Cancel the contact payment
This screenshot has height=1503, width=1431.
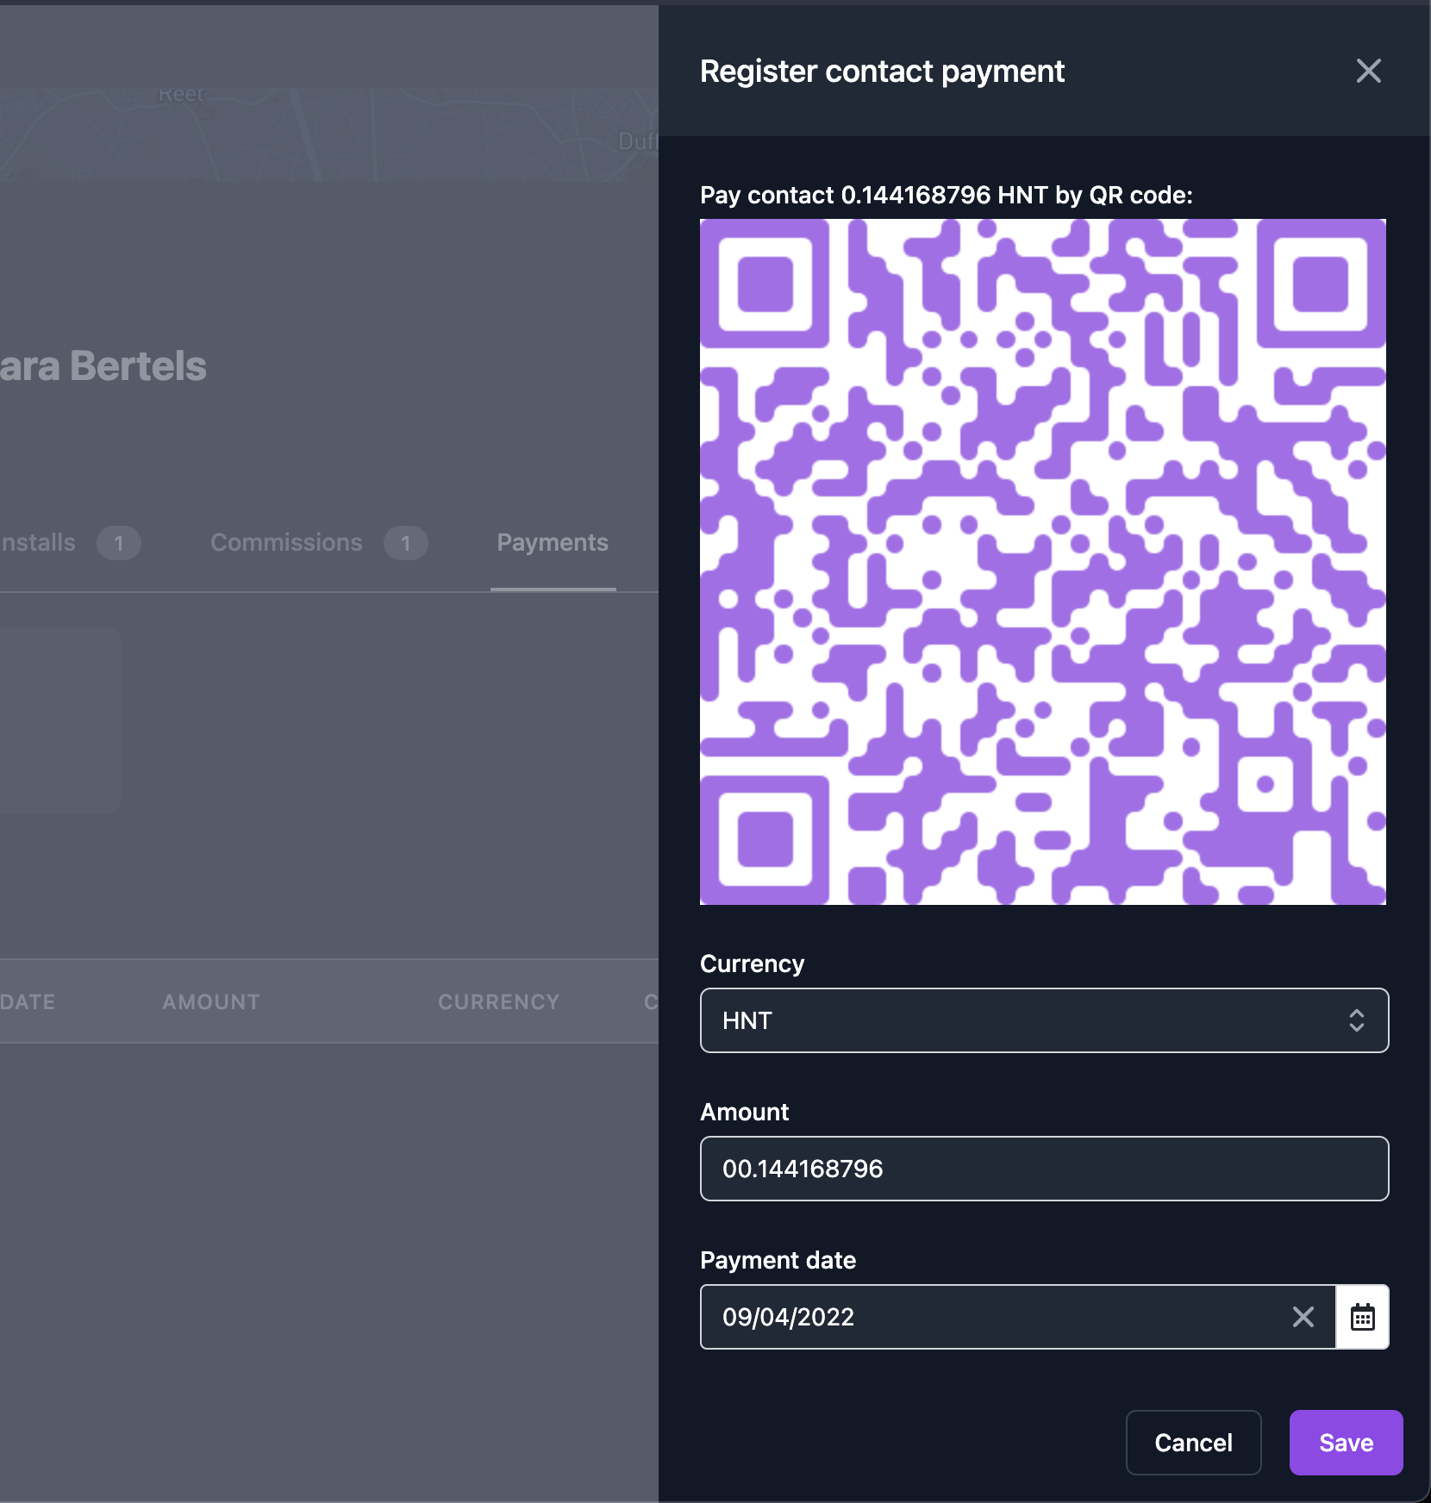point(1194,1443)
